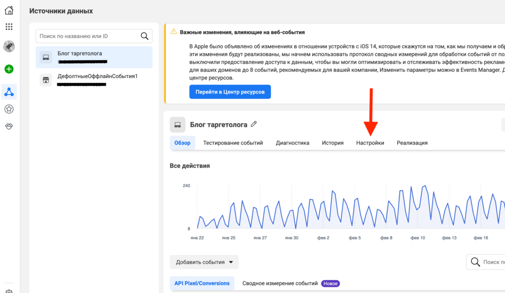505x293 pixels.
Task: Expand the Добавить события dropdown
Action: pos(204,262)
